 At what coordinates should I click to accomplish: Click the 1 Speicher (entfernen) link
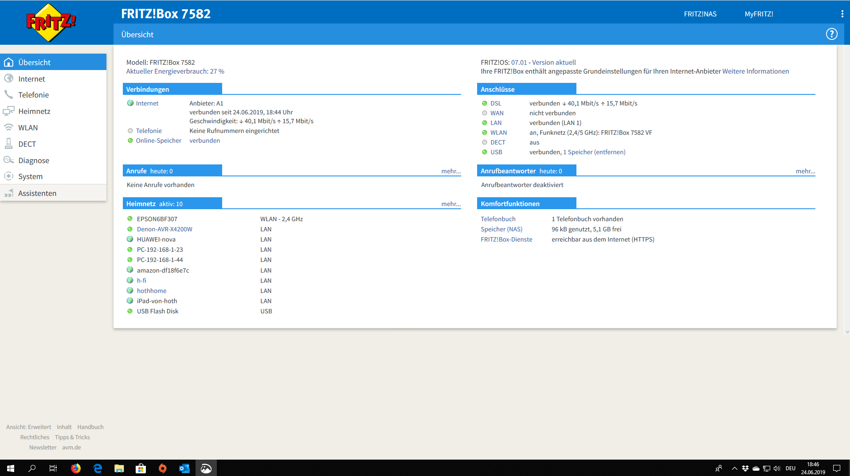click(594, 152)
